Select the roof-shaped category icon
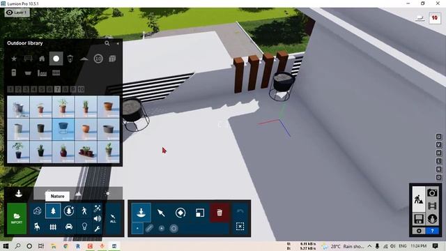 coord(84,59)
